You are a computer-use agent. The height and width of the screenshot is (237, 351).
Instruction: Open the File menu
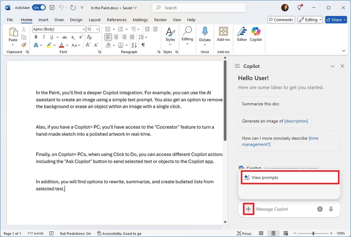tap(10, 20)
